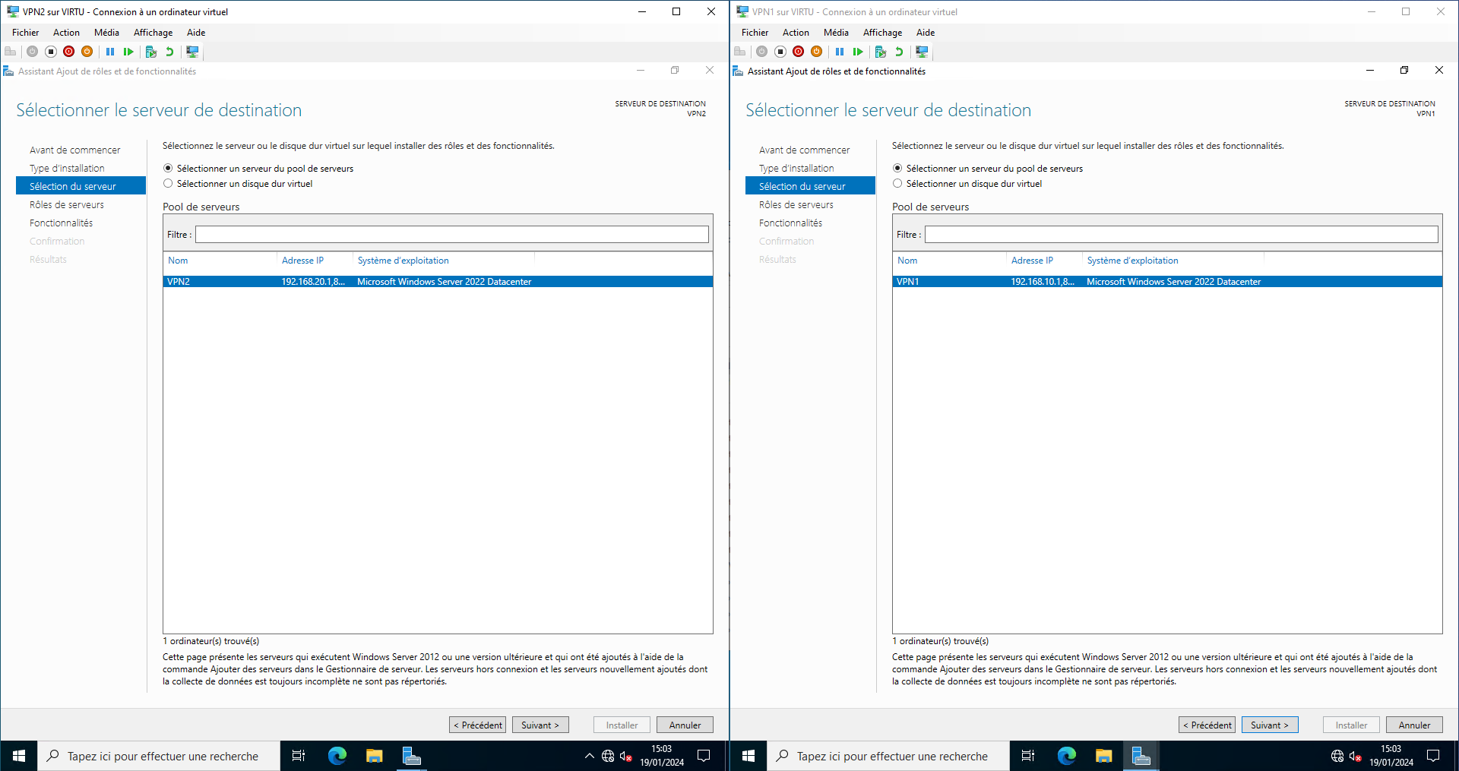The image size is (1459, 771).
Task: Select 'pool de serveurs' radio in VPN1 wizard
Action: pyautogui.click(x=897, y=169)
